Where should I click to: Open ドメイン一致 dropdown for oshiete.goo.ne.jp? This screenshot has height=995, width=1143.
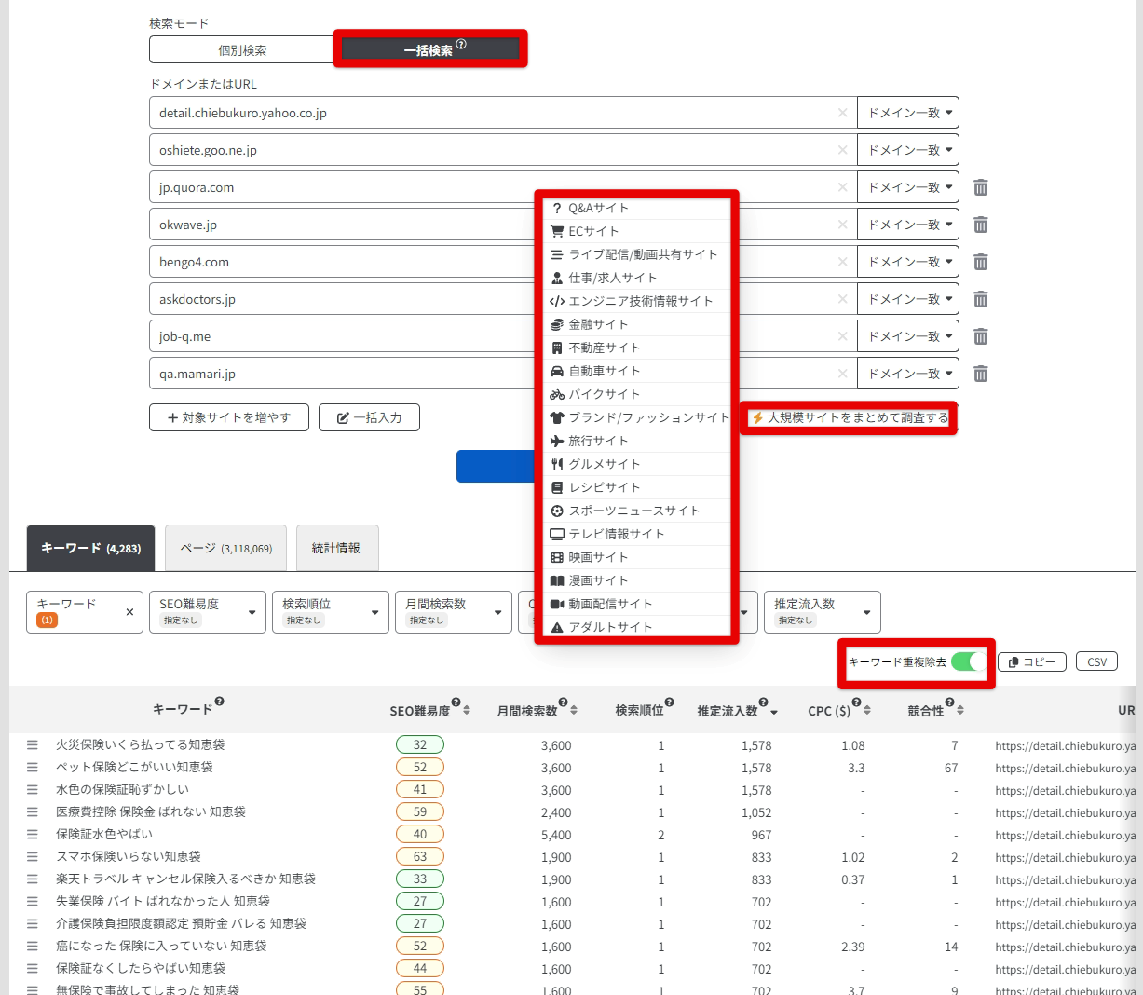pyautogui.click(x=908, y=150)
